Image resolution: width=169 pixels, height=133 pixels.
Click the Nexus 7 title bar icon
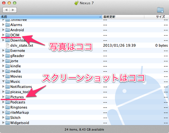tap(76, 3)
